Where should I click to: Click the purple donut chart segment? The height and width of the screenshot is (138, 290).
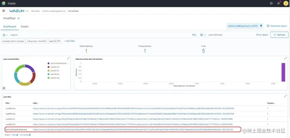pyautogui.click(x=30, y=68)
